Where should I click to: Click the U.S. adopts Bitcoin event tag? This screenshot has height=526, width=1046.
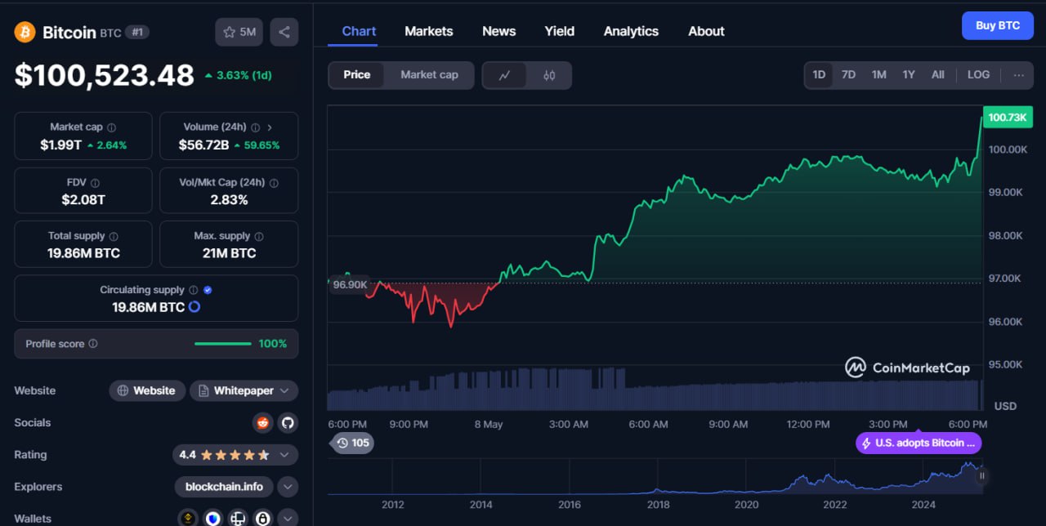tap(919, 443)
